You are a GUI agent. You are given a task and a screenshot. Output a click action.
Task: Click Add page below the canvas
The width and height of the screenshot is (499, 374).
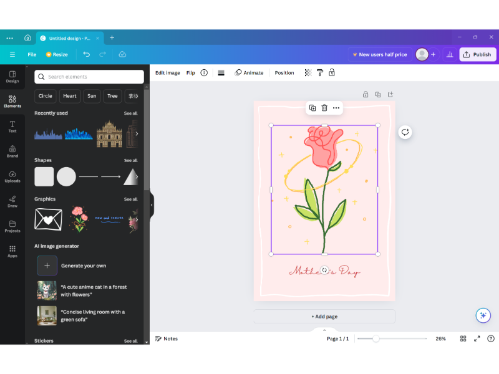pos(324,317)
